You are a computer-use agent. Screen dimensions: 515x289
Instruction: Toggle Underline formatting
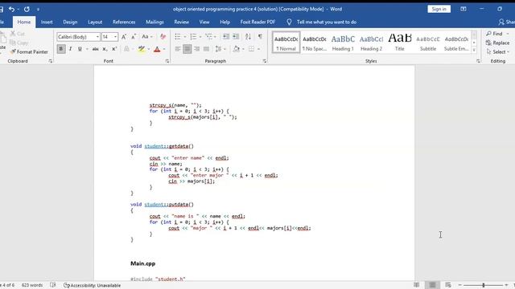(80, 49)
